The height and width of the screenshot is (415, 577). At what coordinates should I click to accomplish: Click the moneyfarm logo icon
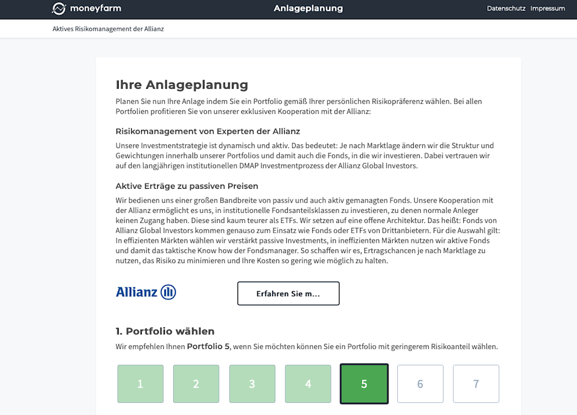pyautogui.click(x=59, y=8)
